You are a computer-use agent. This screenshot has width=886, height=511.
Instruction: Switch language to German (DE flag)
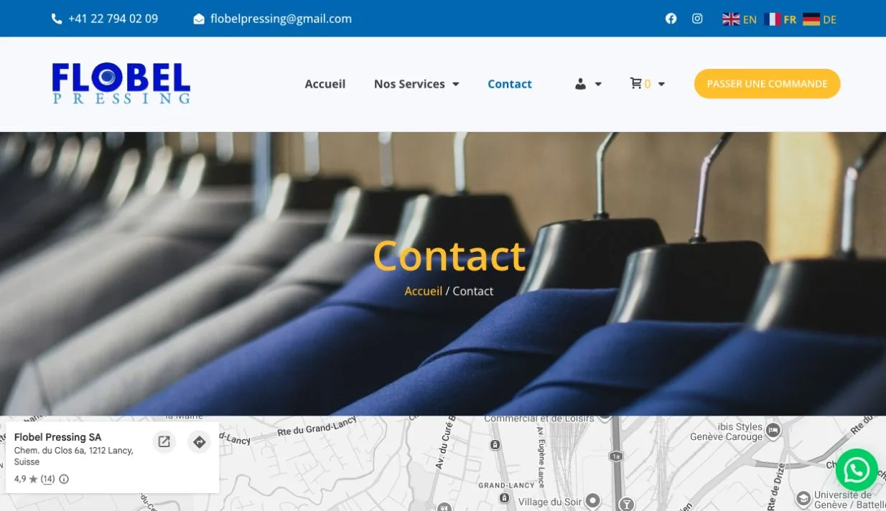(x=820, y=19)
